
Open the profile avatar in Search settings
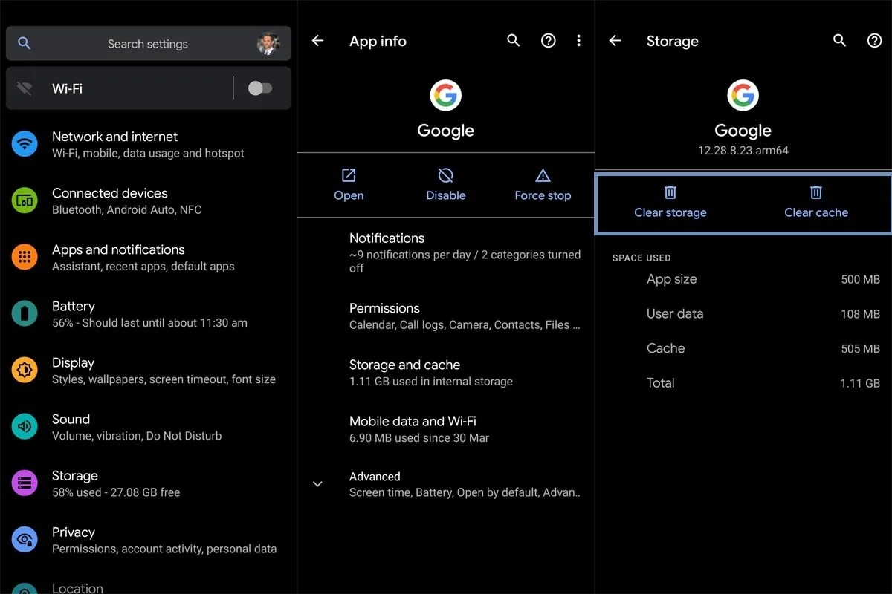(268, 43)
